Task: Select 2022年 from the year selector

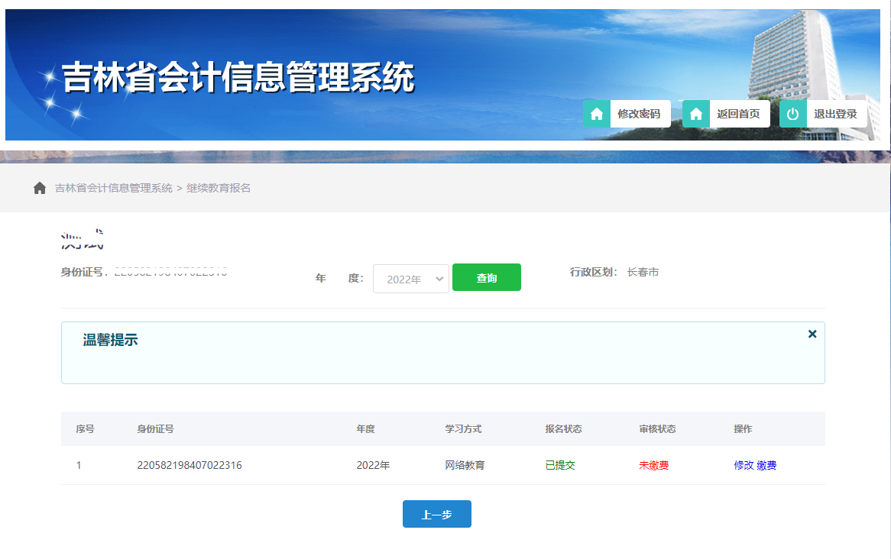Action: (410, 278)
